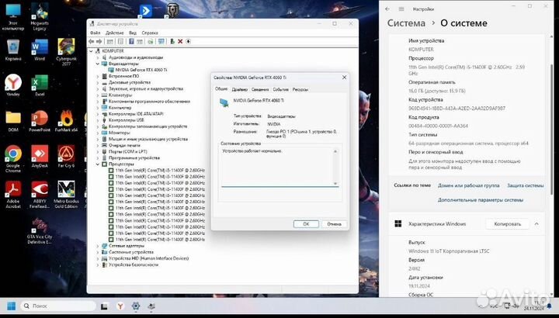Image resolution: width=559 pixels, height=318 pixels.
Task: Open the Защита системы link
Action: [x=526, y=185]
